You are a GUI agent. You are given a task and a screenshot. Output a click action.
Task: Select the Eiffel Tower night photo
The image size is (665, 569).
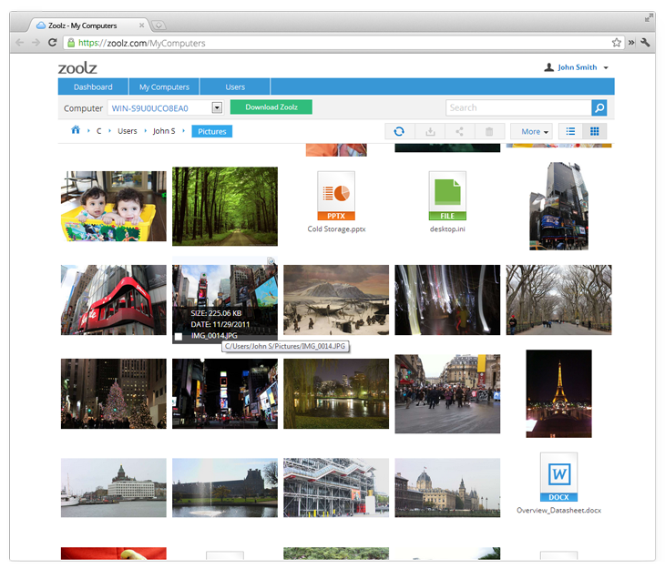tap(558, 393)
